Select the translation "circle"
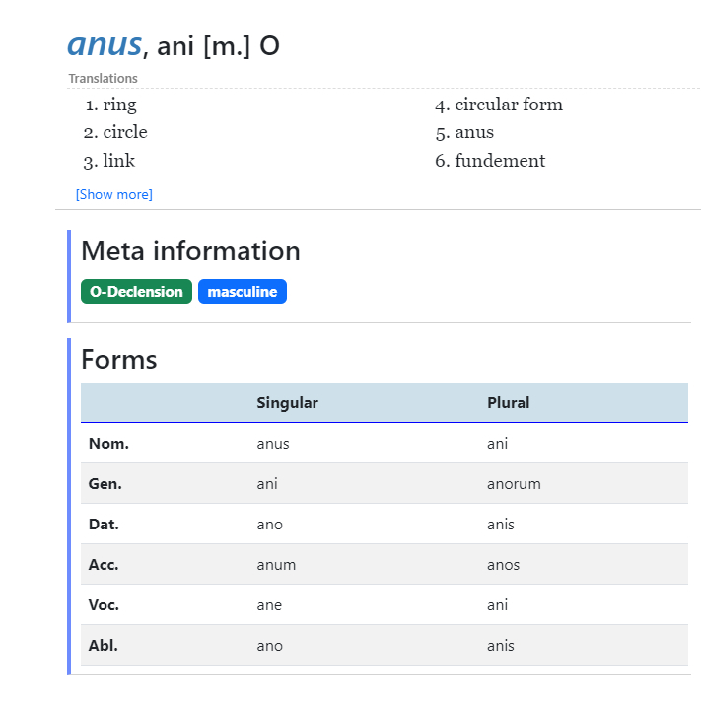The image size is (701, 703). coord(125,132)
